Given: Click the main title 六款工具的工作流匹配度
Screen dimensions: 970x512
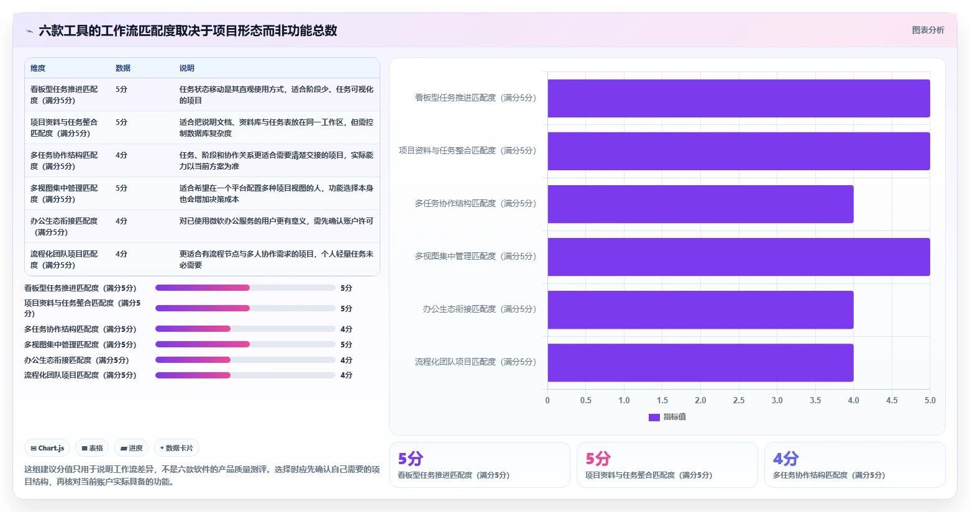Looking at the screenshot, I should (188, 30).
